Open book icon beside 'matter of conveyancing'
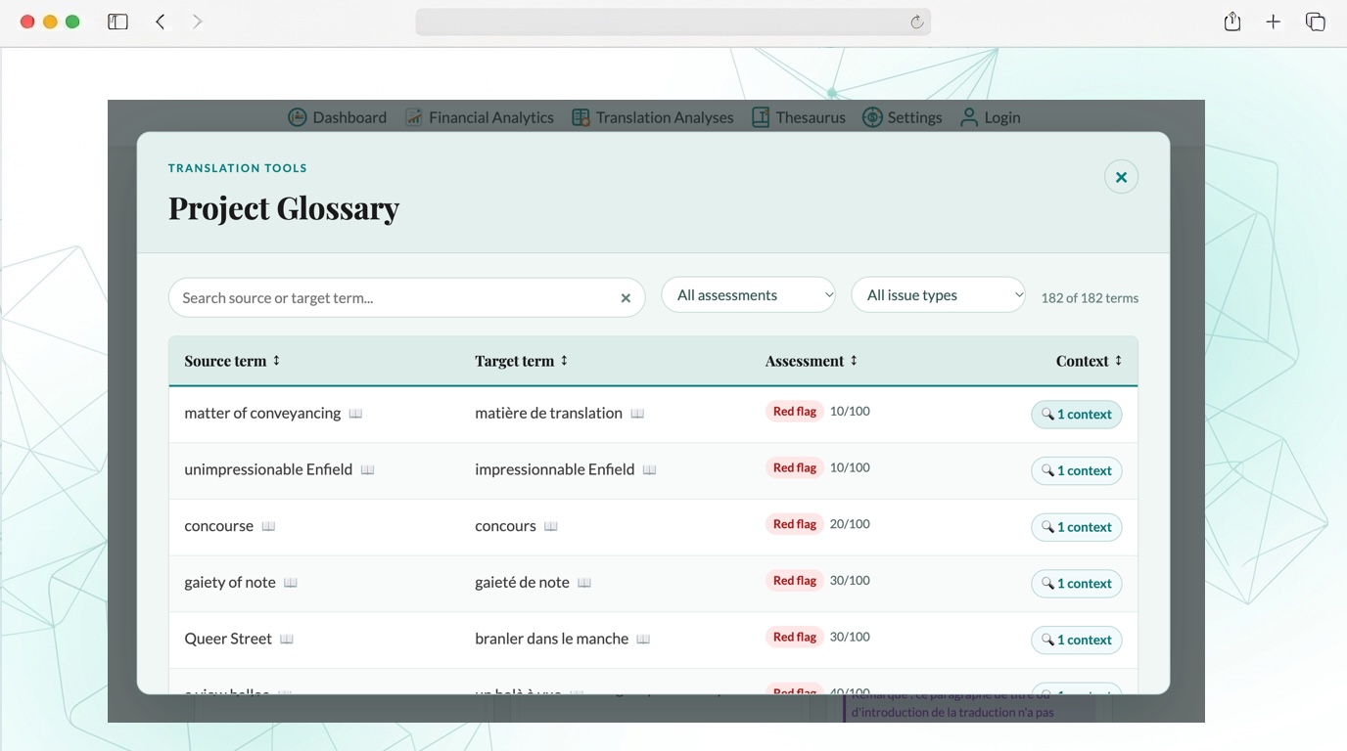Viewport: 1347px width, 751px height. click(x=355, y=414)
